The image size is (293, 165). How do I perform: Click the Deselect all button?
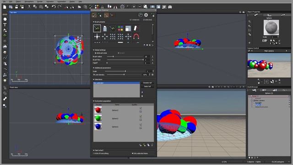(147, 82)
